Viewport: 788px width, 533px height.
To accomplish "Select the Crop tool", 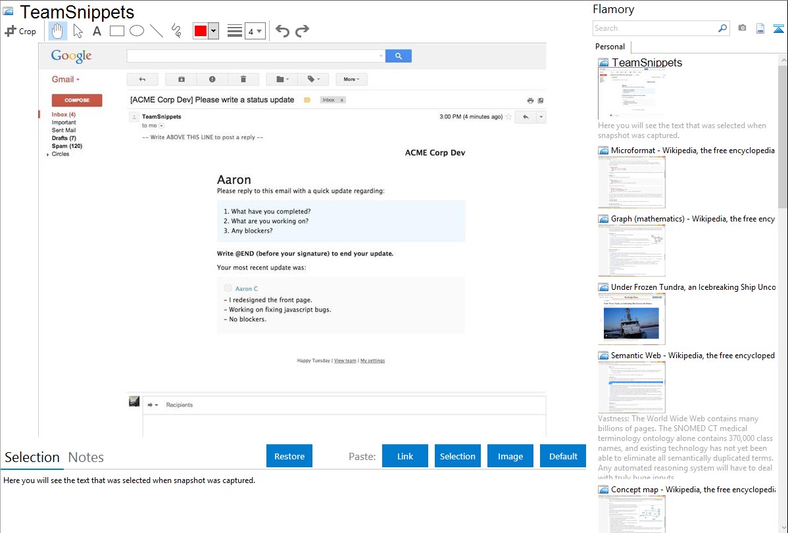I will [20, 31].
